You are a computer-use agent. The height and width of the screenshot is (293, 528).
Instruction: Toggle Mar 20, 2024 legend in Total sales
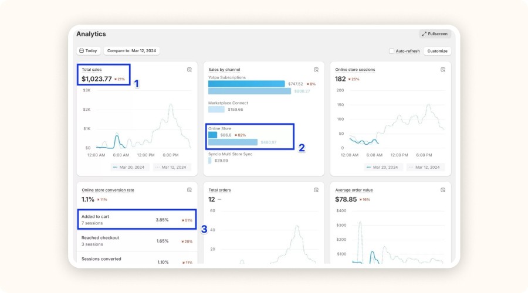(x=129, y=167)
